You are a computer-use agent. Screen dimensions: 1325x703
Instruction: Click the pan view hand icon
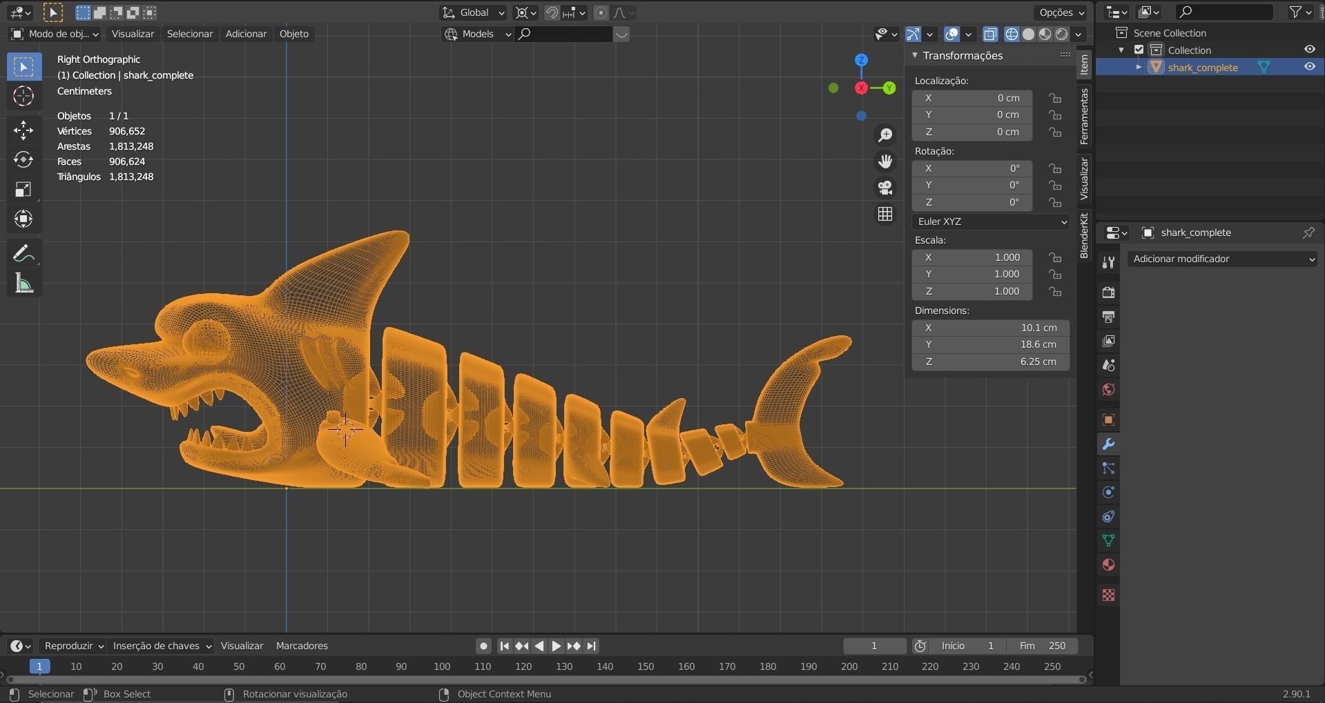pyautogui.click(x=885, y=161)
